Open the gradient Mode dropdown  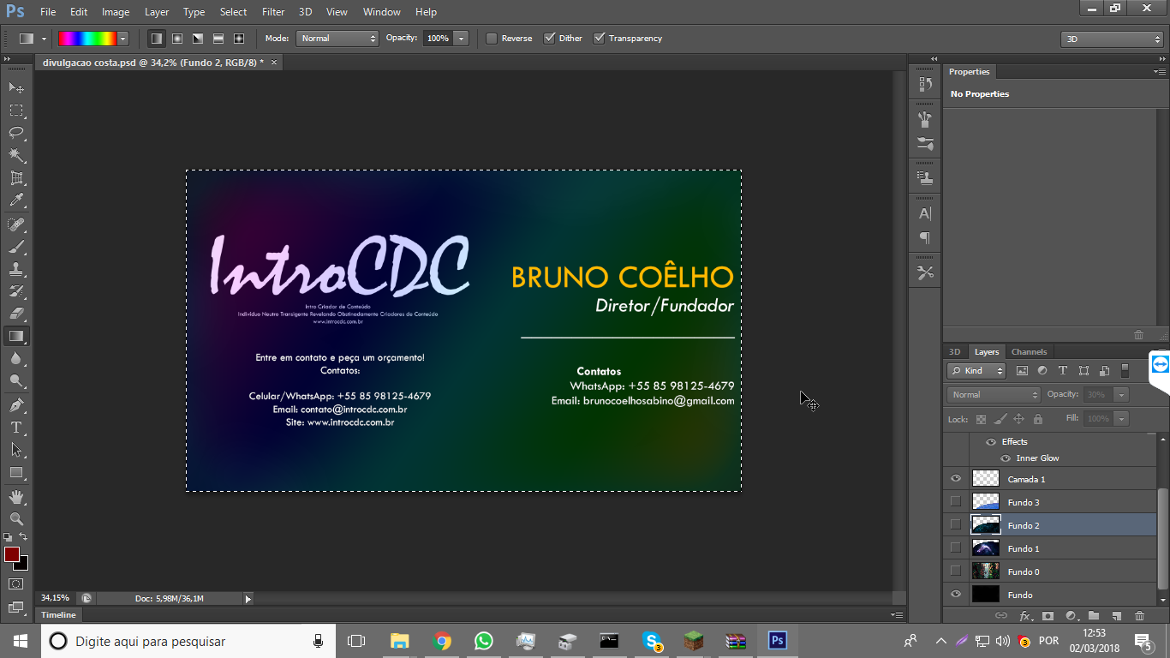pyautogui.click(x=337, y=39)
